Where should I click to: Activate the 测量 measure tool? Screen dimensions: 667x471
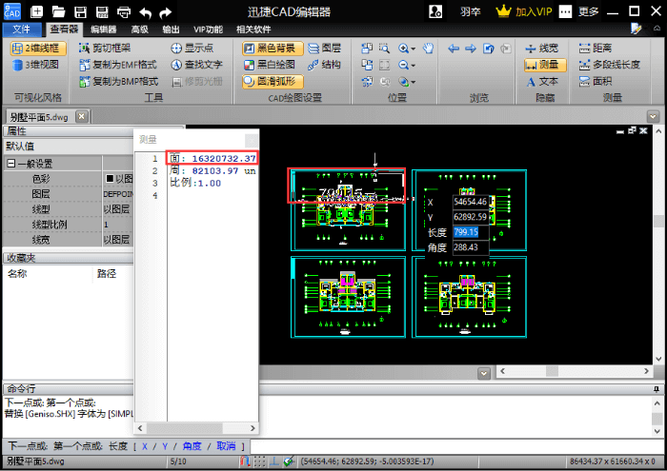(x=546, y=65)
